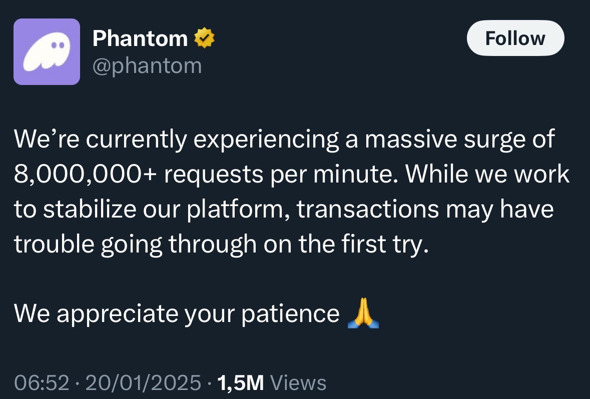Click the 1,5M view count

pos(241,383)
